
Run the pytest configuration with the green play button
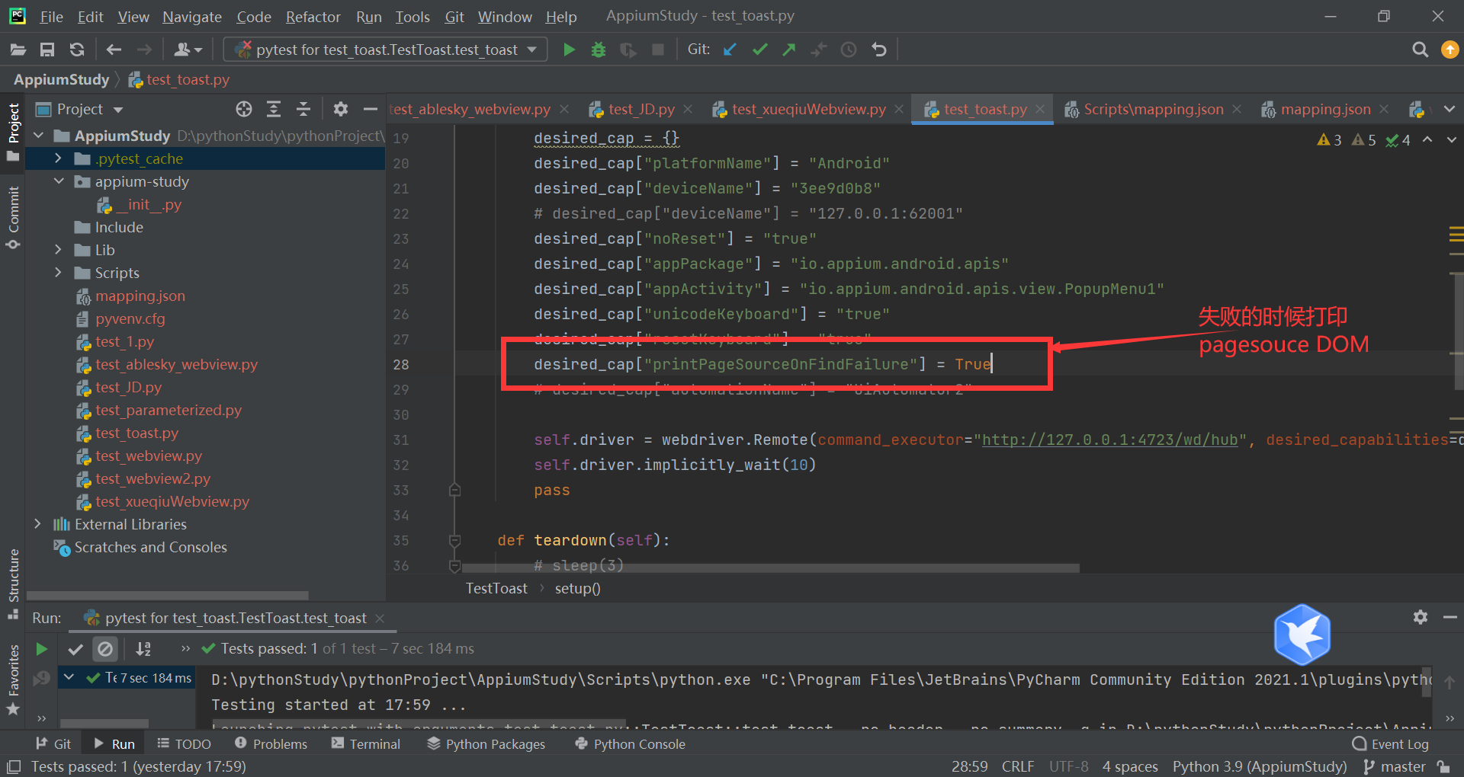[x=569, y=50]
